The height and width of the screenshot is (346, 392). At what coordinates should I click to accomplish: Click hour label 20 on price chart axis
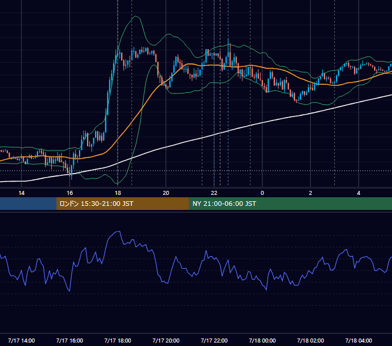pos(166,193)
